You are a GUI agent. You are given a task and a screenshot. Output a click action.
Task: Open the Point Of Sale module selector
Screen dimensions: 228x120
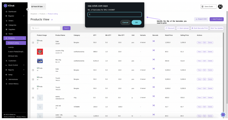click(38, 6)
